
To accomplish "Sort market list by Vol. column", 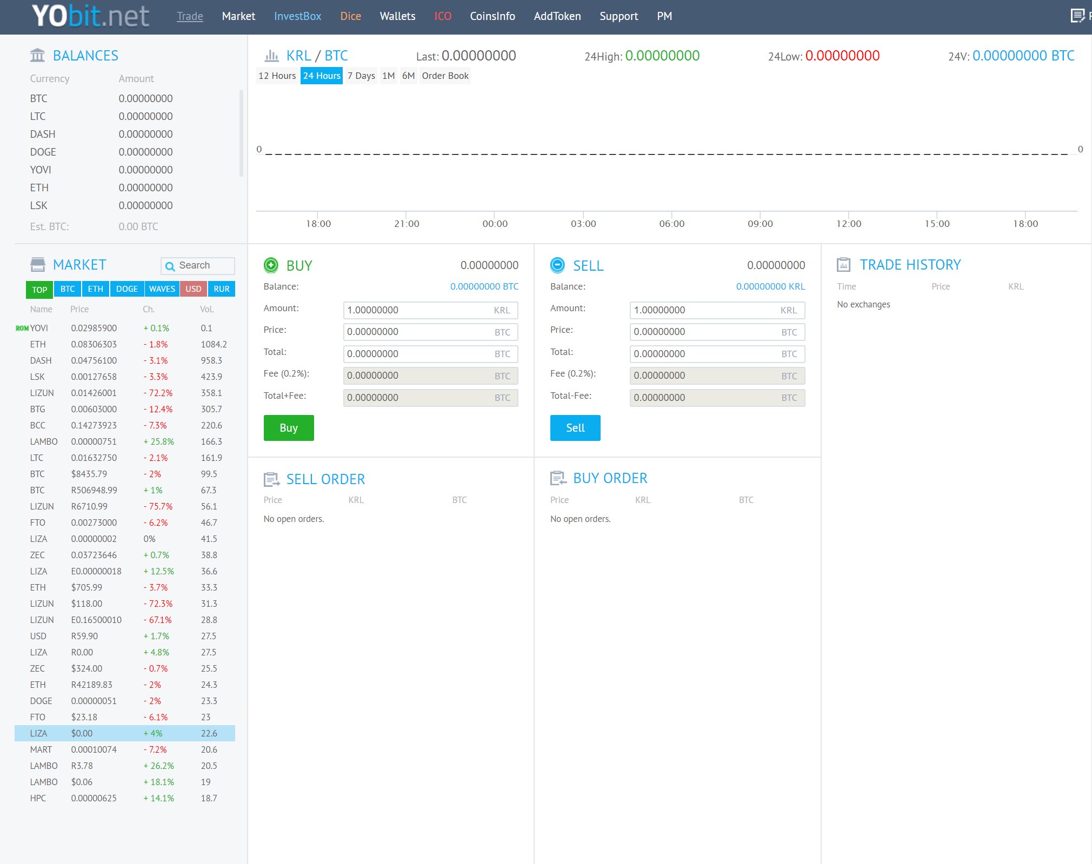I will click(x=207, y=309).
